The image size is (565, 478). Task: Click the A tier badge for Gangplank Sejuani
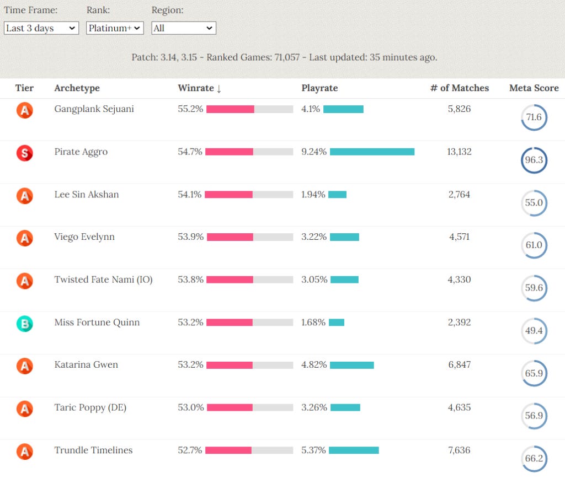24,110
